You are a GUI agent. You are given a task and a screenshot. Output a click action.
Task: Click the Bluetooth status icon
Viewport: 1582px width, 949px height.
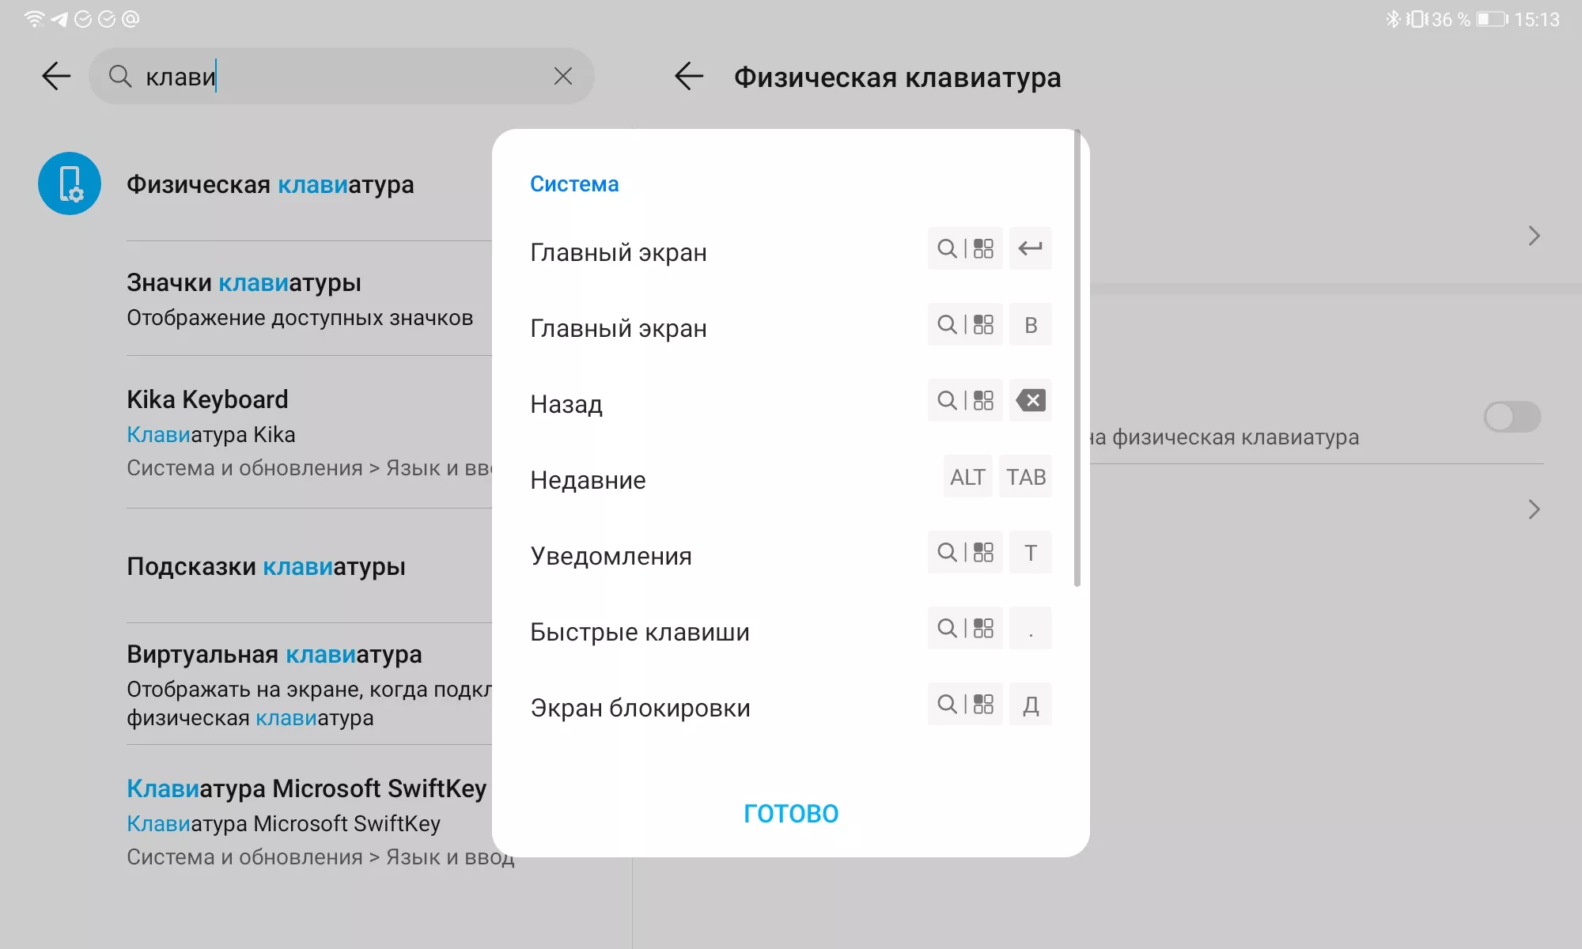[1392, 19]
